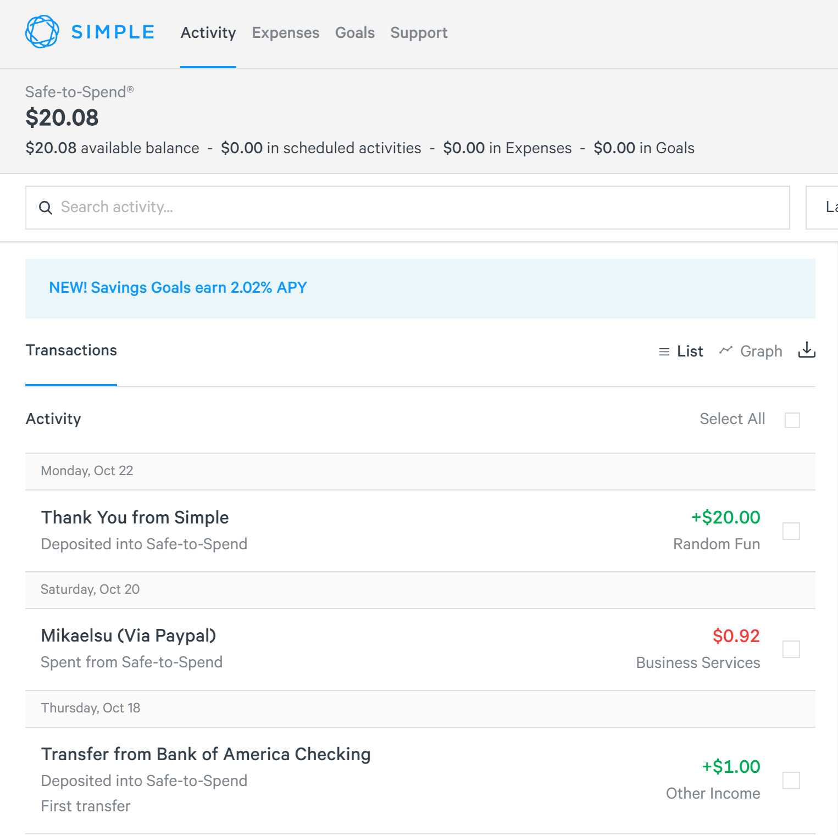The width and height of the screenshot is (838, 836).
Task: Click the Other Income category label
Action: tap(713, 794)
